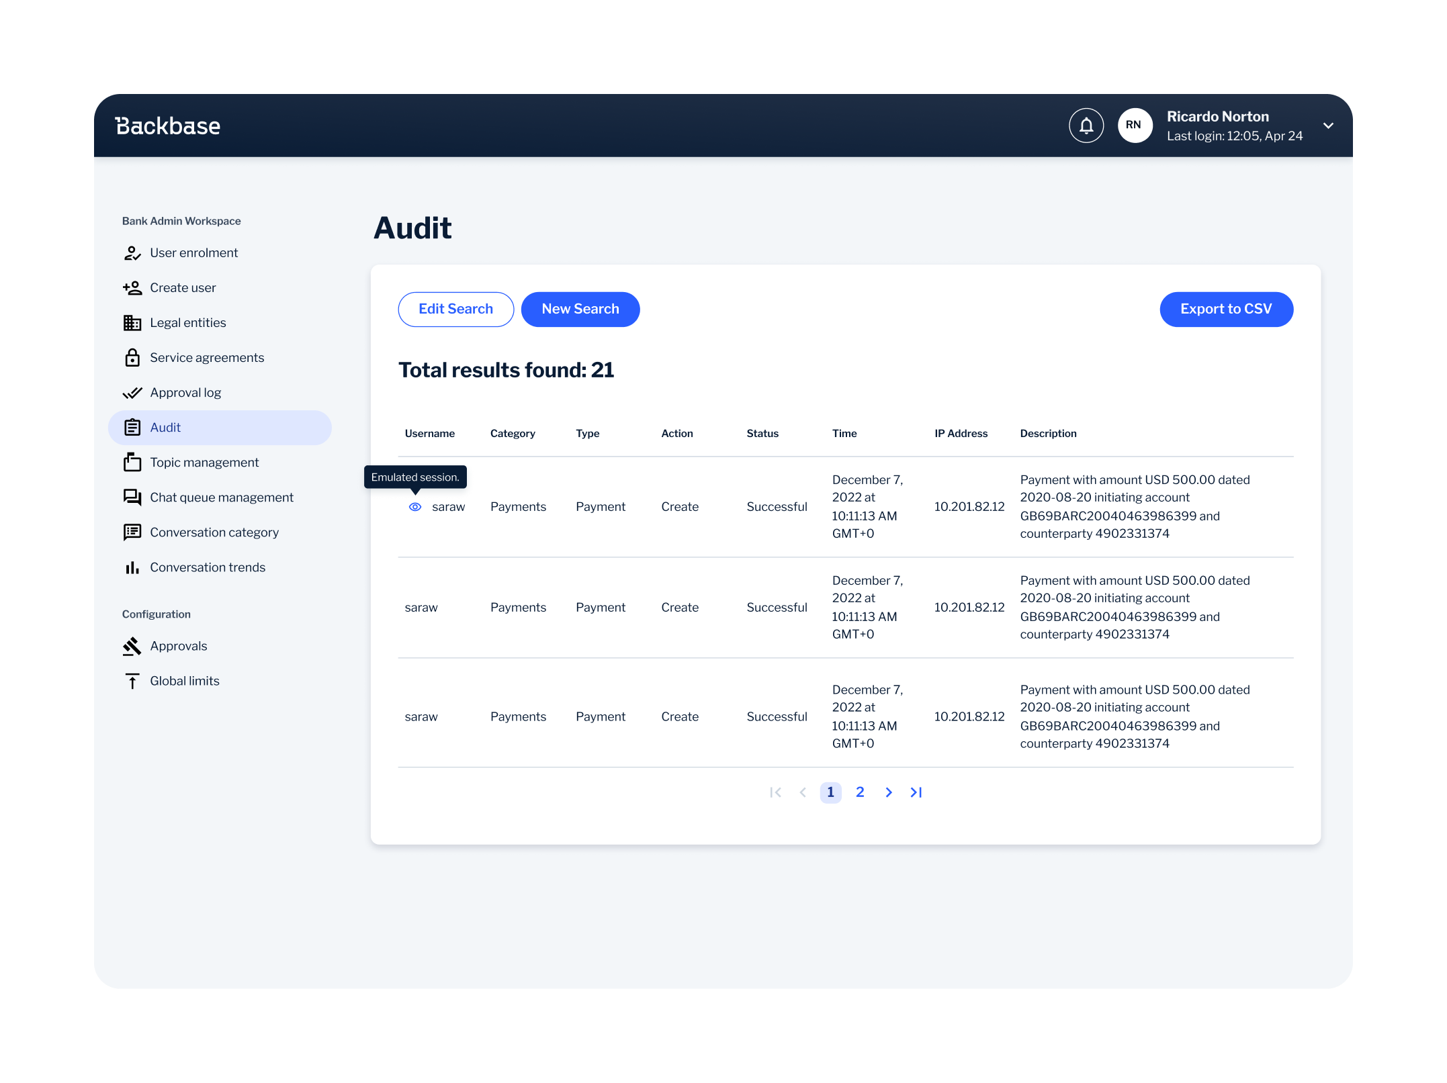1447x1083 pixels.
Task: Click the Topic management sidebar icon
Action: 132,462
